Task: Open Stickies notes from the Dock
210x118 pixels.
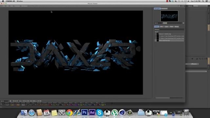Action: pyautogui.click(x=54, y=113)
